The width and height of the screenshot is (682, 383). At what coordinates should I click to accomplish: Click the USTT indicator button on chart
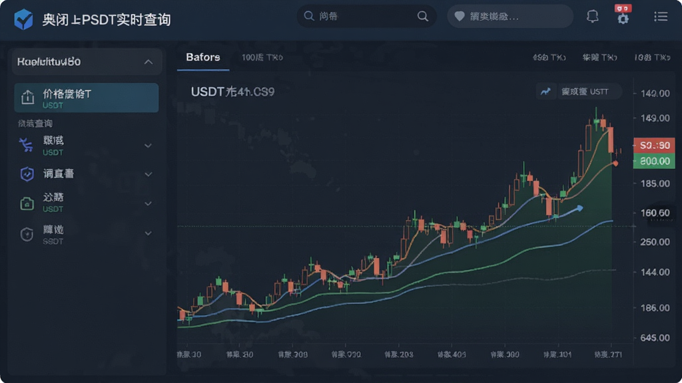pos(589,92)
